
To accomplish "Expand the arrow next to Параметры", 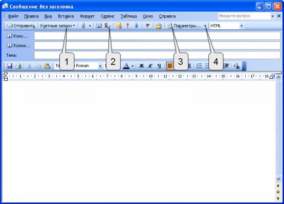I will (205, 26).
